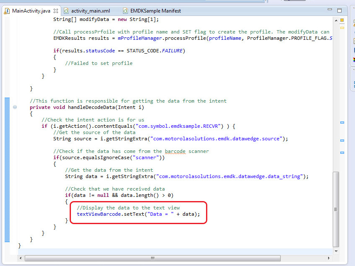Screen dimensions: 355x266
Task: Place cursor on textViewBarcode.setText line
Action: [138, 214]
